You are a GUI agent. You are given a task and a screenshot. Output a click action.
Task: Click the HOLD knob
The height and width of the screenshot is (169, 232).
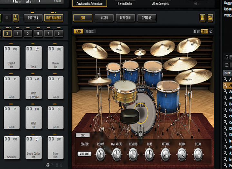(182, 154)
